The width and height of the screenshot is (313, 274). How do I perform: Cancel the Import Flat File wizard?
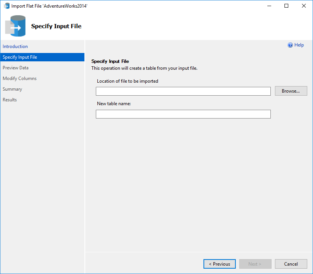(x=291, y=264)
